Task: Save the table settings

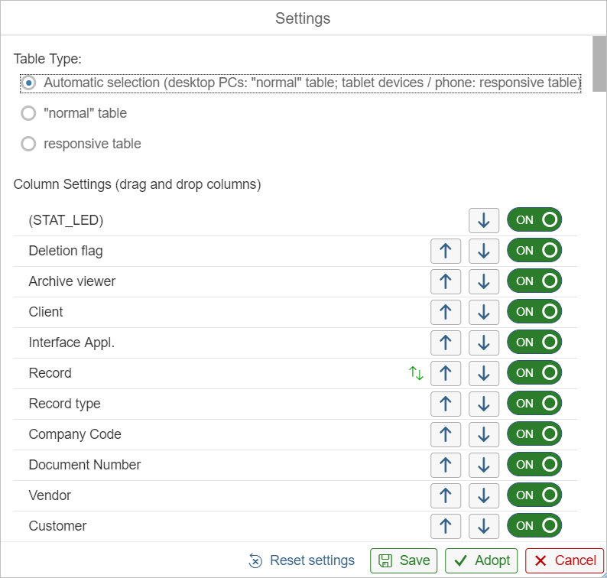Action: 404,560
